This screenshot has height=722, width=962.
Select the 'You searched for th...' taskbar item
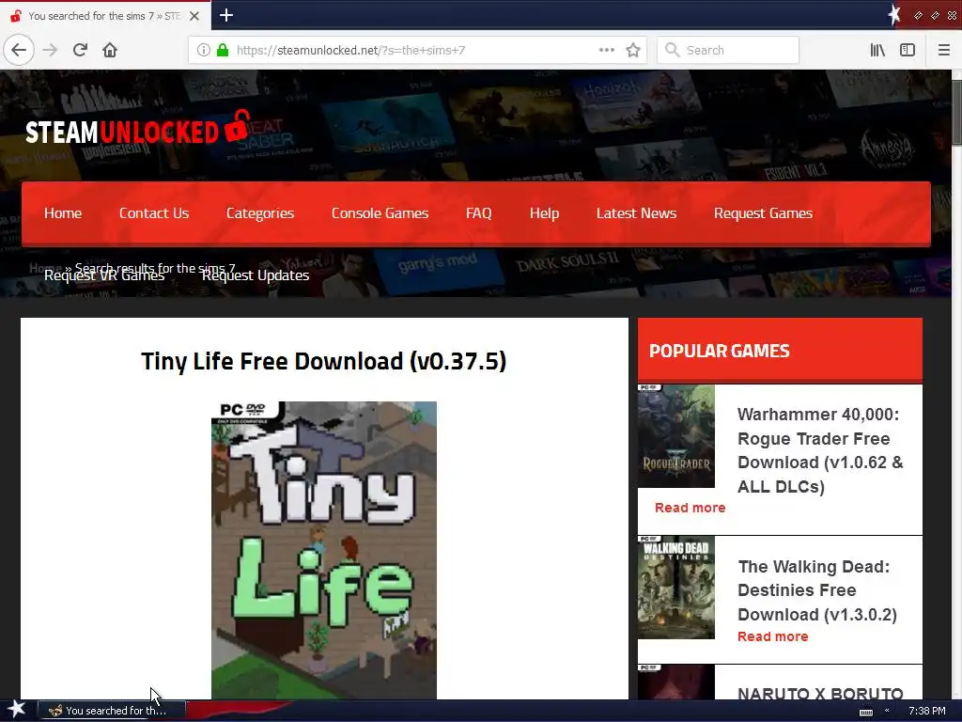tap(113, 711)
